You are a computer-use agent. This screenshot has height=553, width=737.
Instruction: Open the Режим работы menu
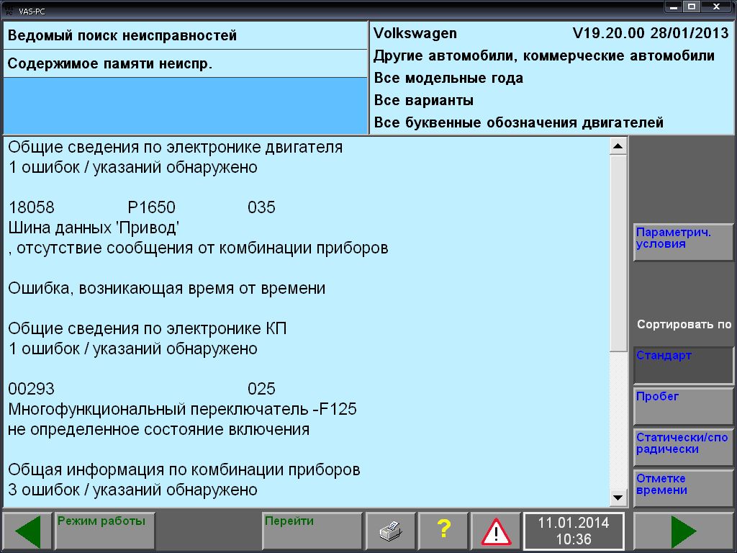[x=105, y=531]
